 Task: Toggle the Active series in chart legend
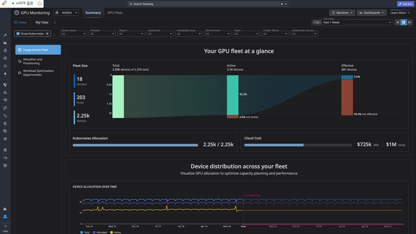pyautogui.click(x=116, y=232)
